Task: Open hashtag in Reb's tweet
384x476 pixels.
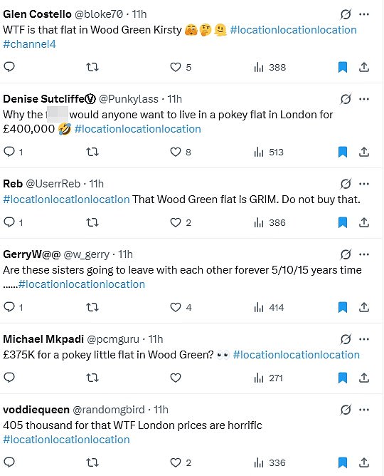Action: (66, 200)
